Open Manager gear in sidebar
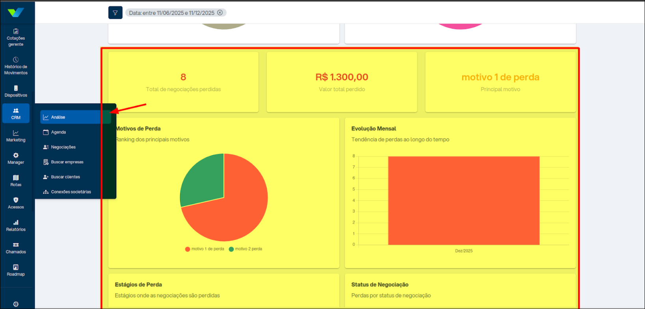Viewport: 645px width, 309px height. [x=16, y=158]
